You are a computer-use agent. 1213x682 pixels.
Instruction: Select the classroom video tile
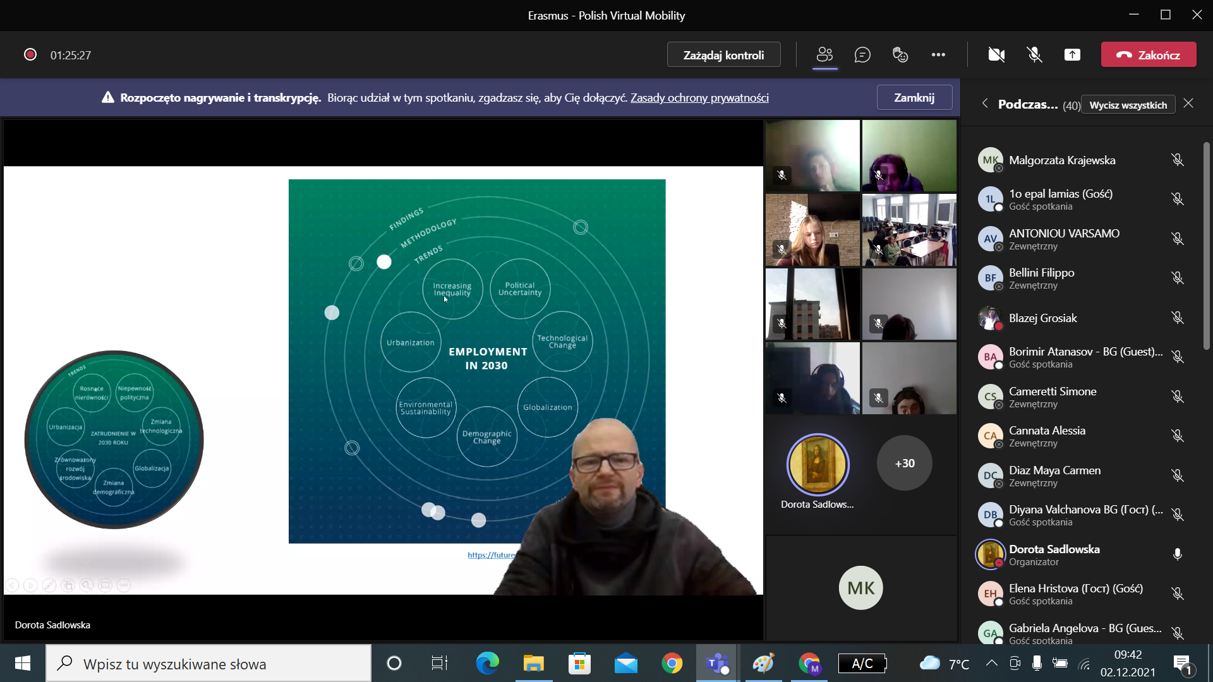pos(909,230)
